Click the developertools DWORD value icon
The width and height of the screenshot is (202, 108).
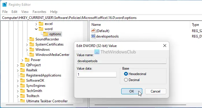[x=93, y=36]
